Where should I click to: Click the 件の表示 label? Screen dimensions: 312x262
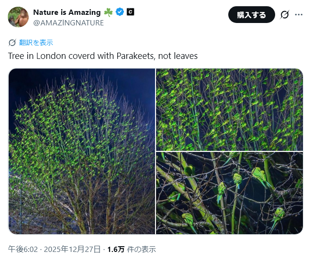(x=141, y=249)
